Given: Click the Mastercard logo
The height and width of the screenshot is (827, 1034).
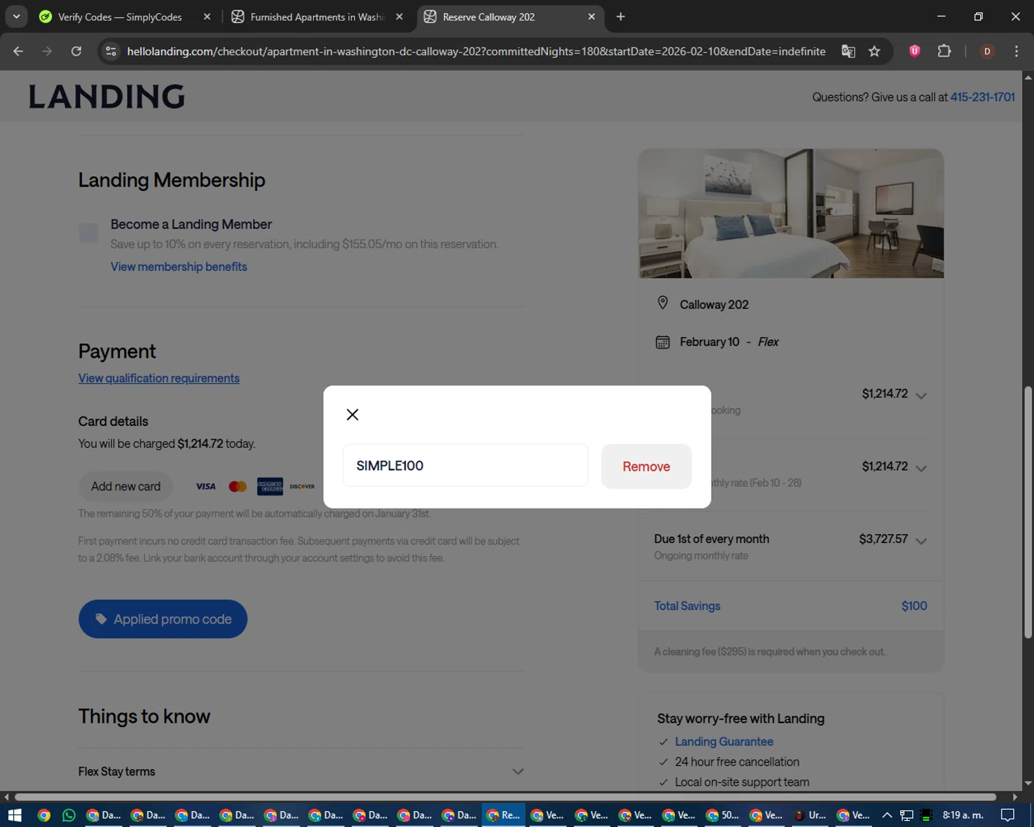Looking at the screenshot, I should pyautogui.click(x=238, y=487).
